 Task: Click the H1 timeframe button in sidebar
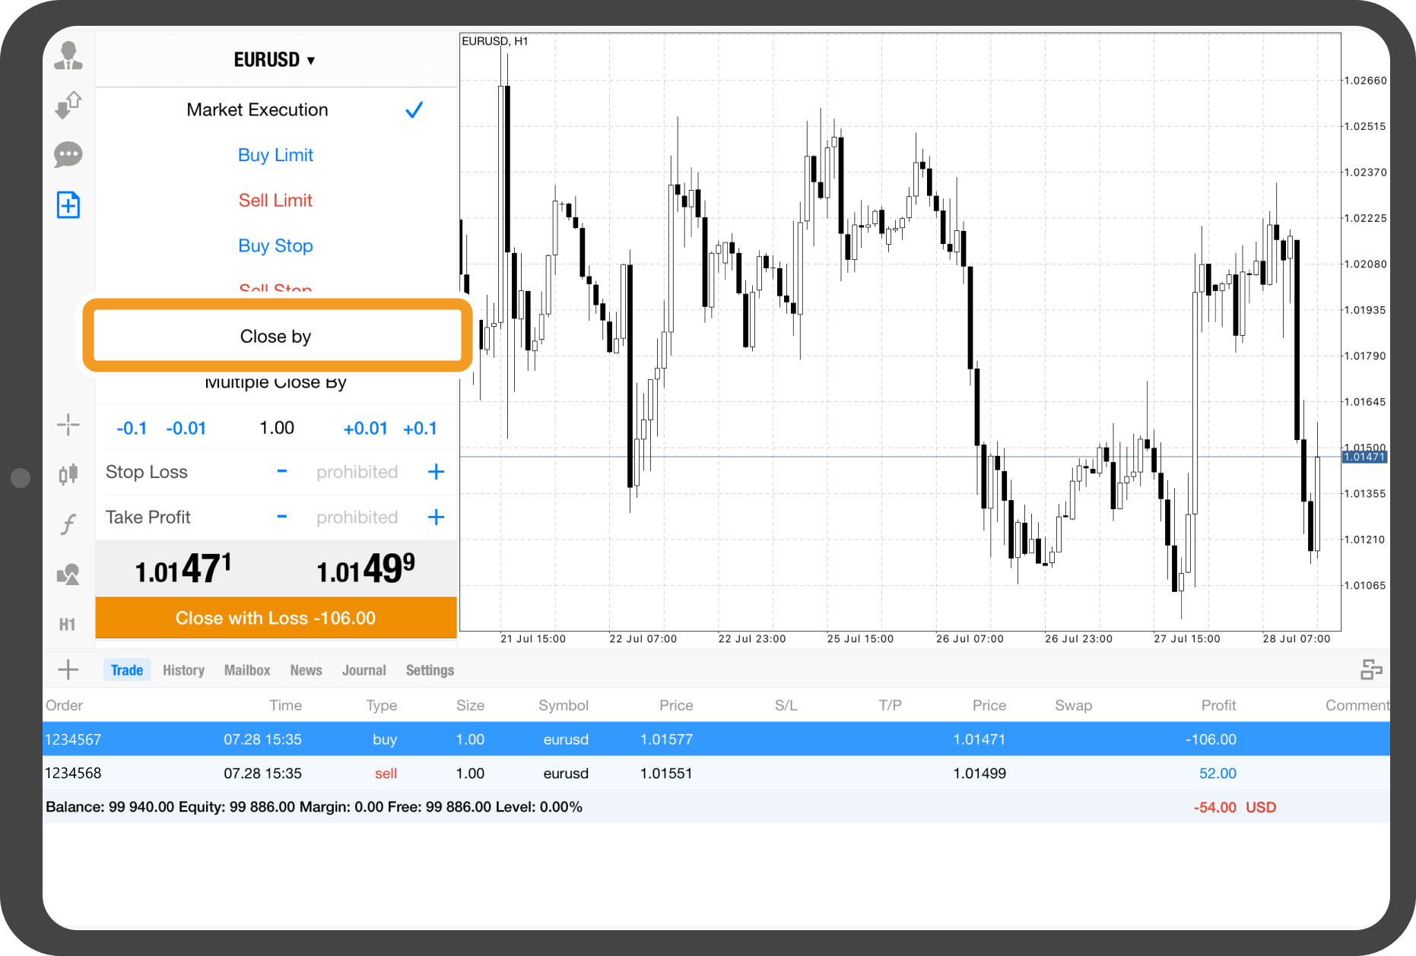coord(68,625)
